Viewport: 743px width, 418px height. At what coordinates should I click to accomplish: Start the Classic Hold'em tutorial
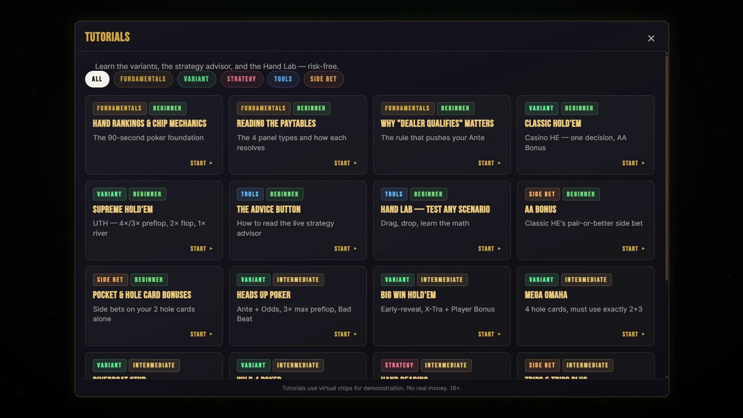(x=633, y=163)
